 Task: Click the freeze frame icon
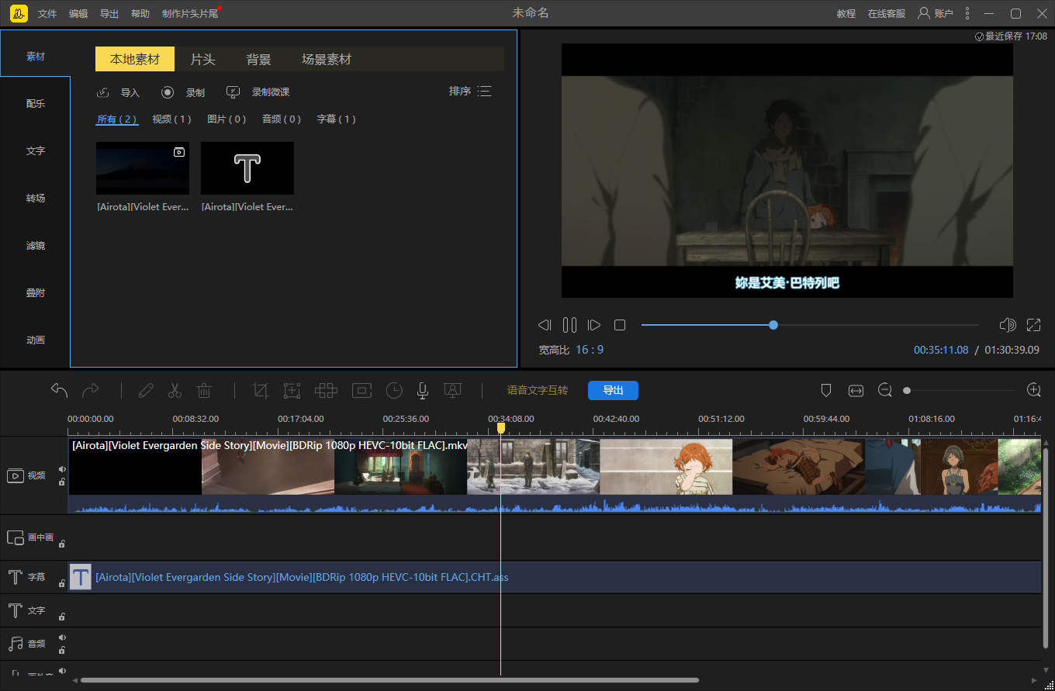click(361, 390)
